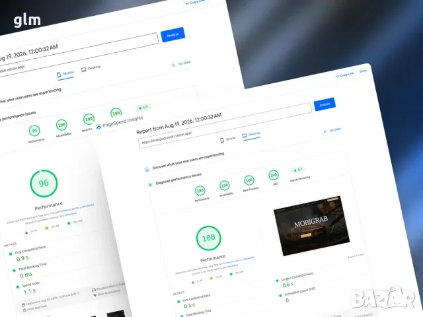Click the 'glm' logo text

[27, 20]
